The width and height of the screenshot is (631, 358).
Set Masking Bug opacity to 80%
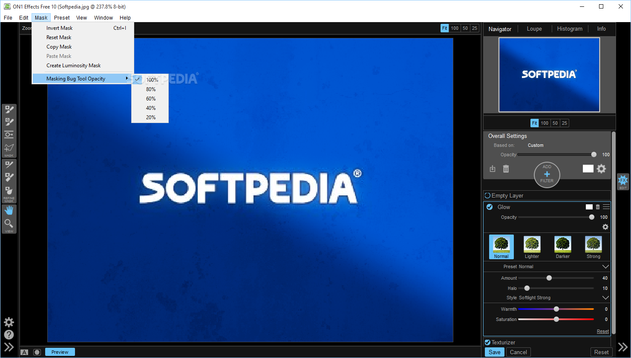pyautogui.click(x=150, y=89)
